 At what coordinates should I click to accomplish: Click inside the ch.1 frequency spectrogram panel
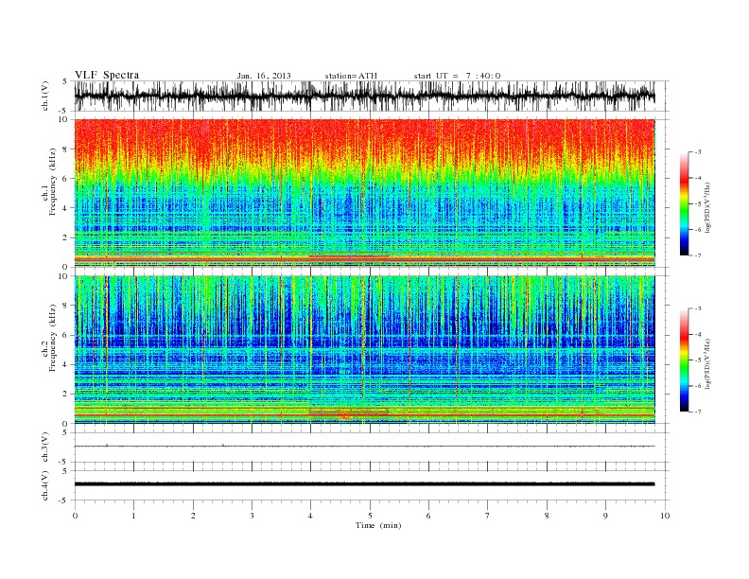(364, 193)
